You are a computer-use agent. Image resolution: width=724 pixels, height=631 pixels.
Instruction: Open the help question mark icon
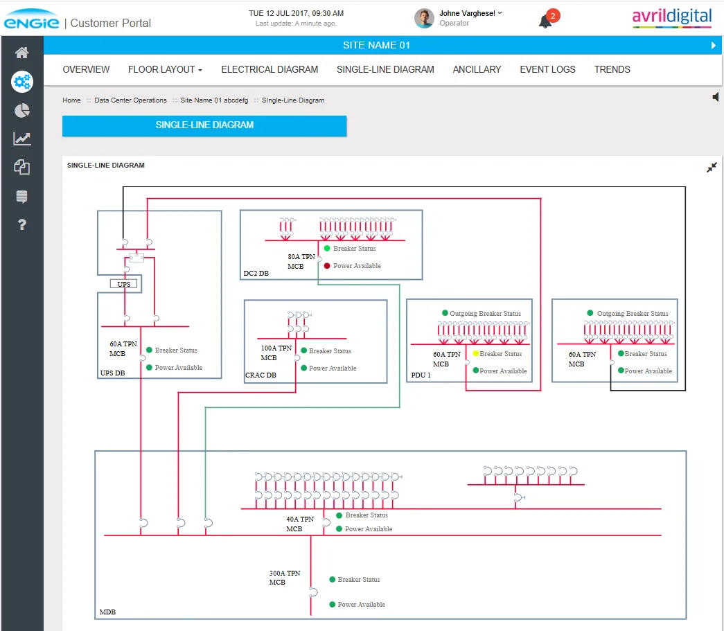point(21,225)
